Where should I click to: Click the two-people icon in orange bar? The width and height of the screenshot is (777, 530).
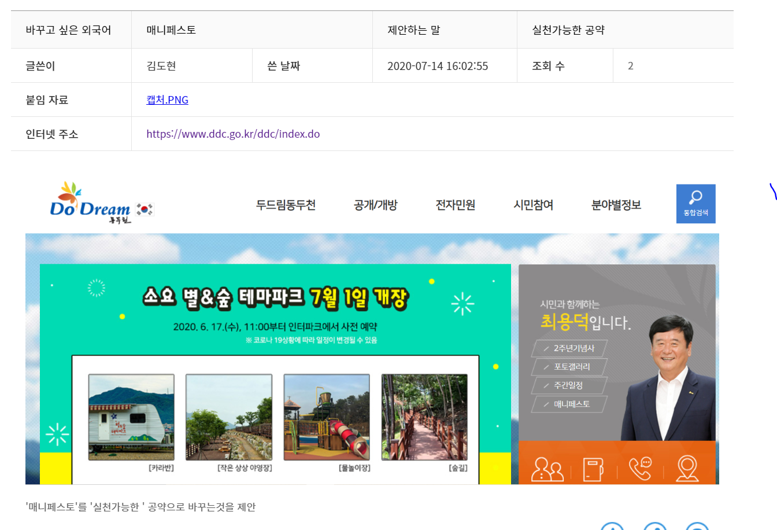[x=547, y=469]
